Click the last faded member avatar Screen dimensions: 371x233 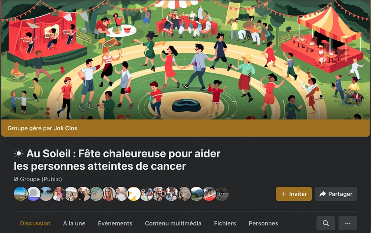222,194
